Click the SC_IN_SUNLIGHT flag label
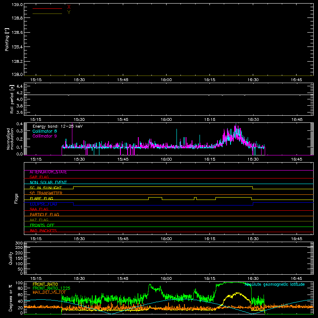 (46, 188)
